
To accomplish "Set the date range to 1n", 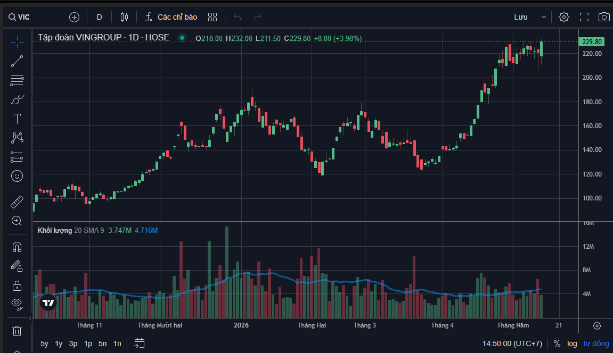I will pos(117,343).
